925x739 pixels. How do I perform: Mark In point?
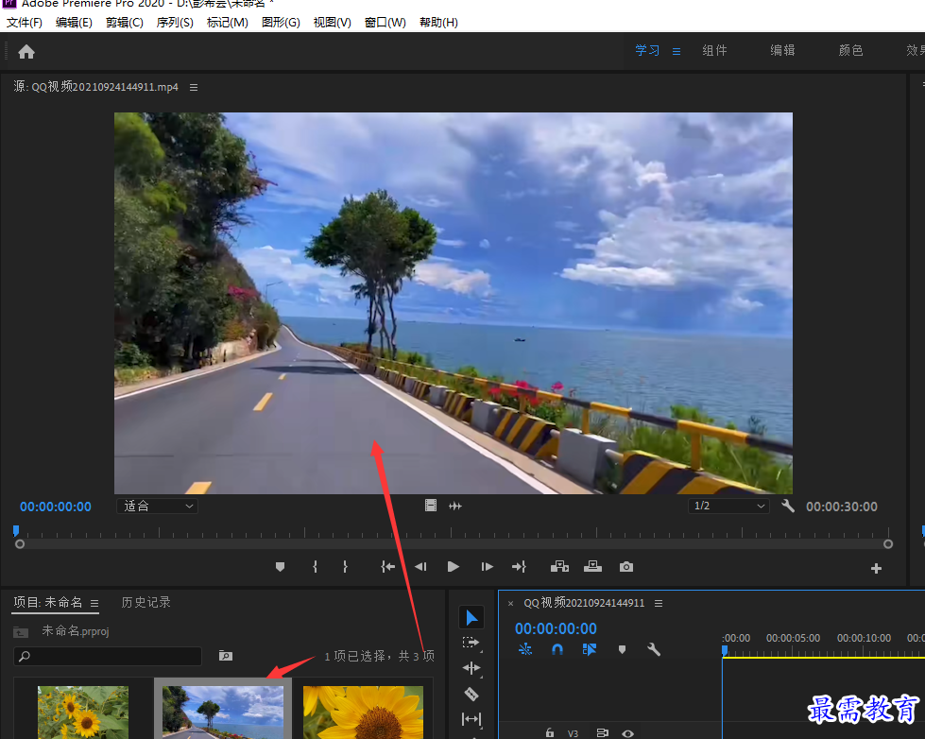coord(315,567)
